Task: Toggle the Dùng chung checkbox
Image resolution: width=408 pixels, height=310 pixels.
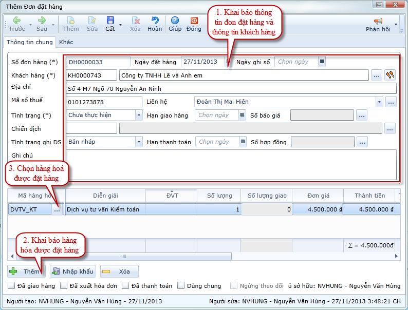Action: point(181,286)
